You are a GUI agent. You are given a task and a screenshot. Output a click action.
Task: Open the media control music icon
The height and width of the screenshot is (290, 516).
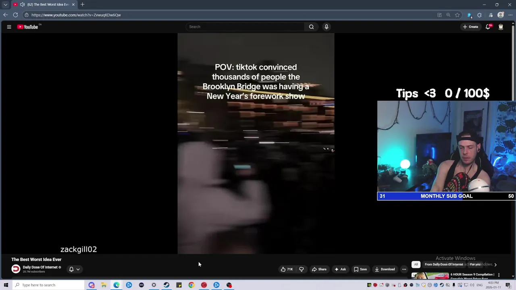point(491,15)
